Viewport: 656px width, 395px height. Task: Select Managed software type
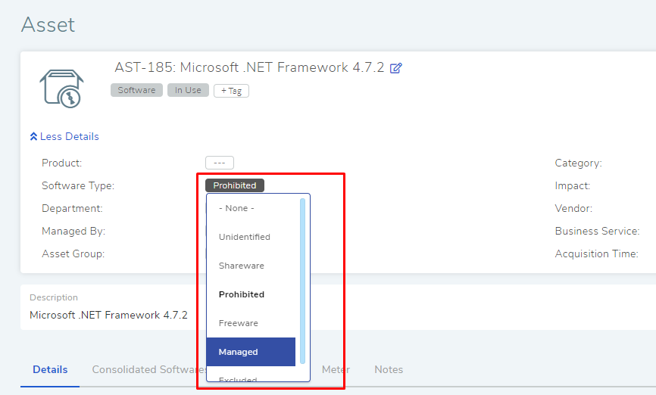click(x=251, y=352)
